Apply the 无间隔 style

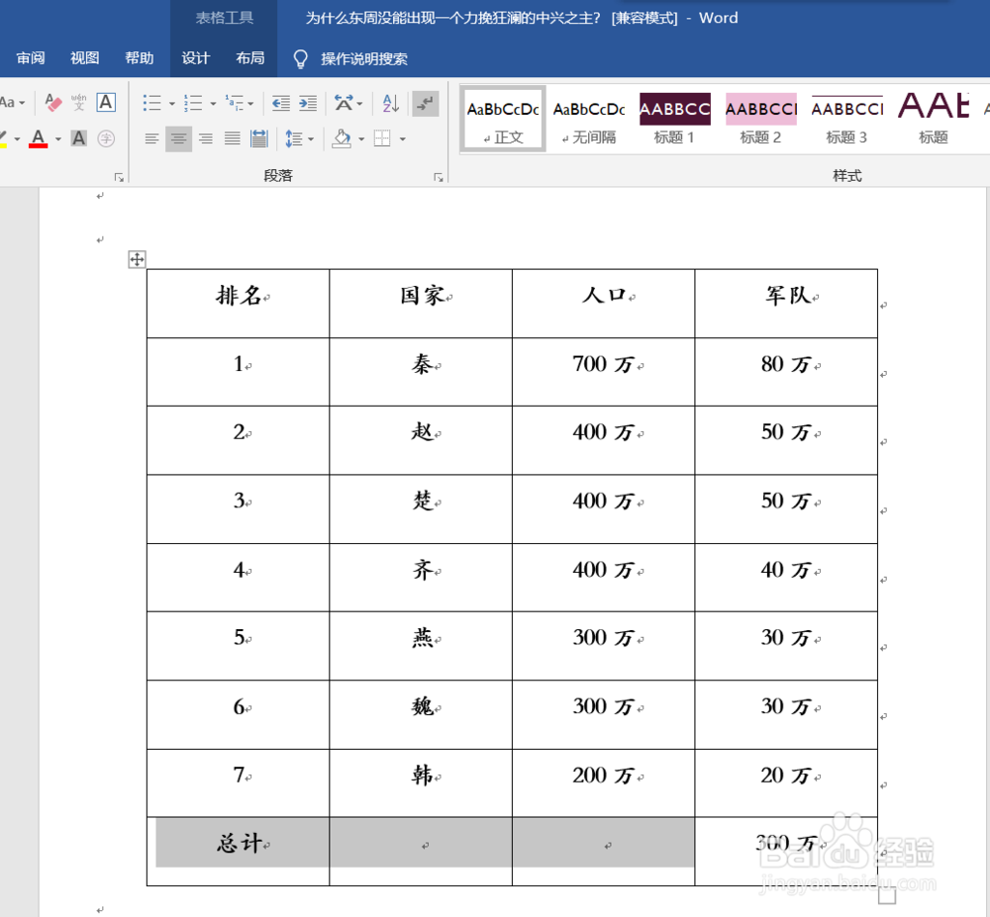click(589, 119)
